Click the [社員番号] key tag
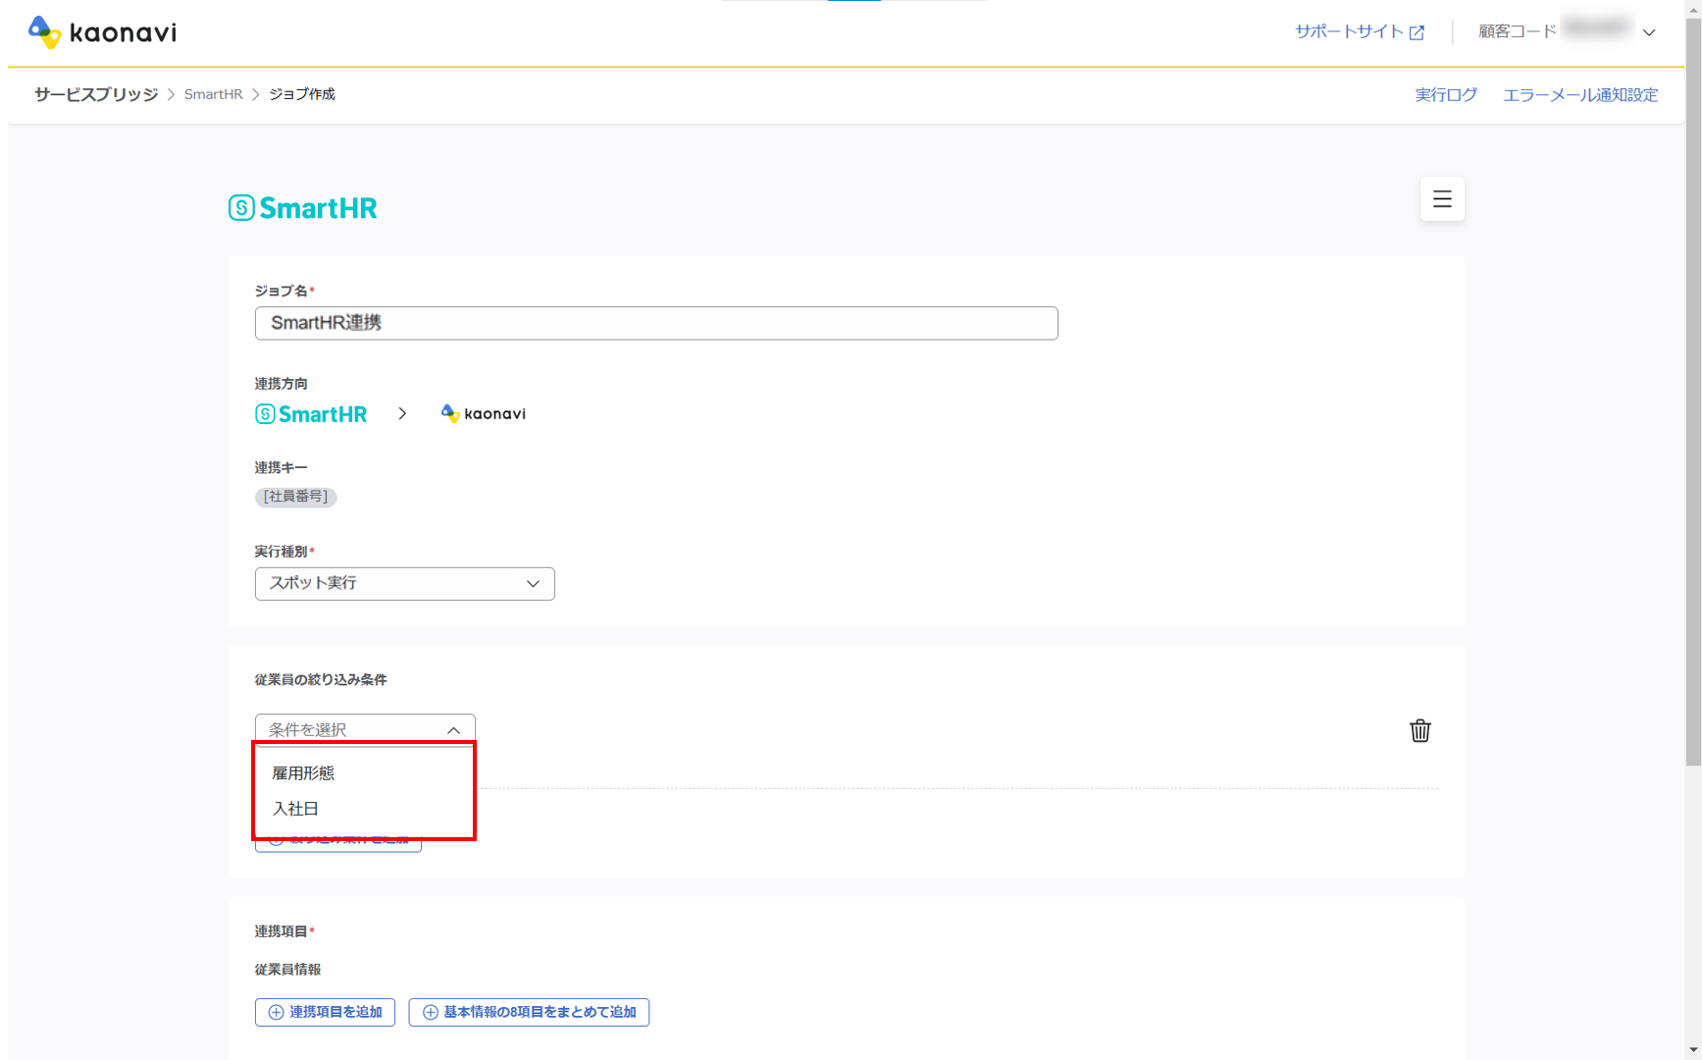Image resolution: width=1702 pixels, height=1060 pixels. 295,497
